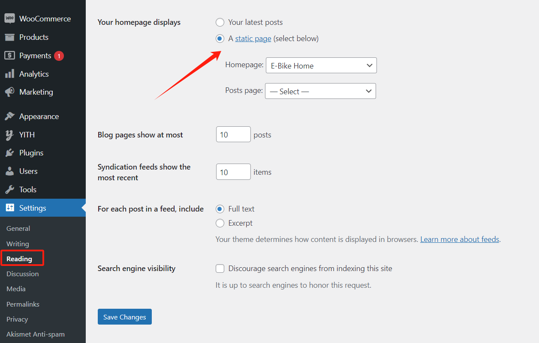The image size is (539, 343).
Task: Follow the Learn more about feeds link
Action: click(459, 239)
